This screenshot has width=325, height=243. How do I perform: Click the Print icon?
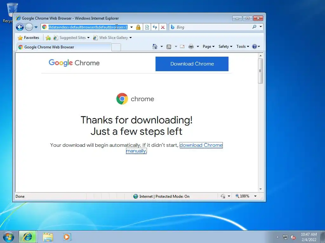[191, 47]
